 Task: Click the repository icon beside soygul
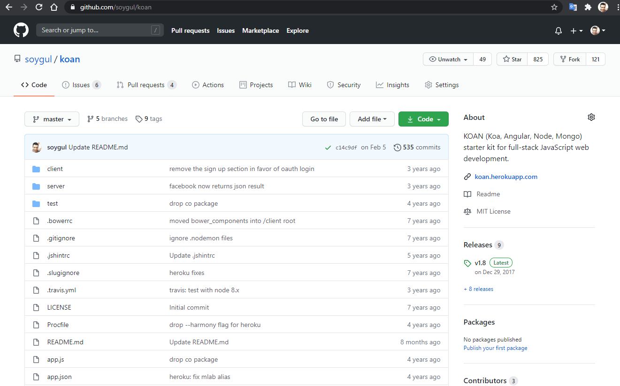[x=17, y=59]
